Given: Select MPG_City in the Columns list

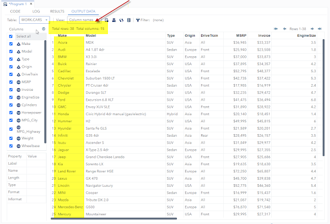Looking at the screenshot, I should point(29,120).
